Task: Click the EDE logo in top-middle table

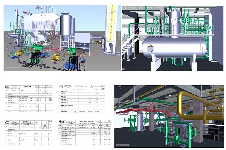Action: coord(61,87)
